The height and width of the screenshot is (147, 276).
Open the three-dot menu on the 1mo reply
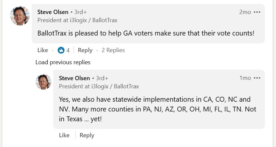(x=257, y=78)
